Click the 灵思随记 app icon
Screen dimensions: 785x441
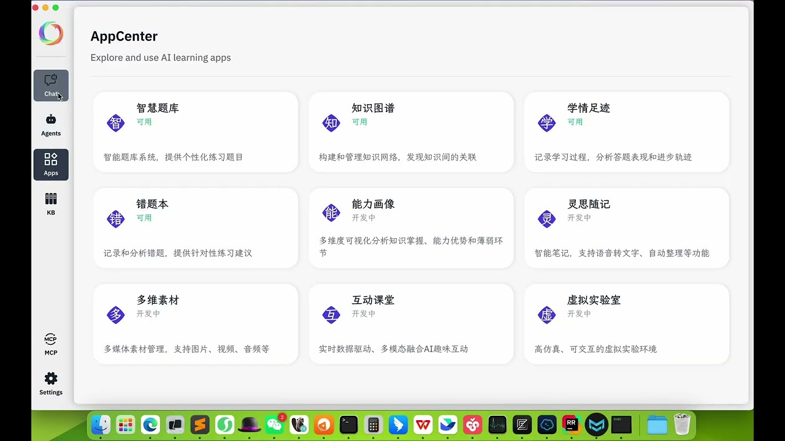tap(546, 219)
